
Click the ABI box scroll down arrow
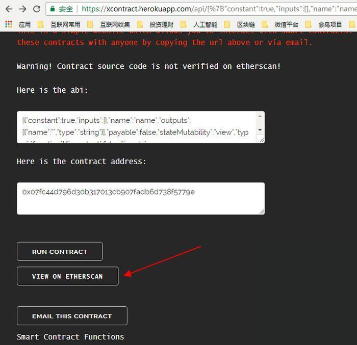coord(260,130)
